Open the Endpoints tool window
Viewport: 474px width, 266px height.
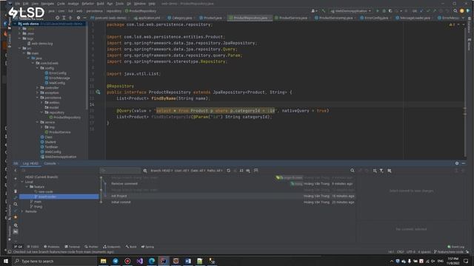click(112, 247)
